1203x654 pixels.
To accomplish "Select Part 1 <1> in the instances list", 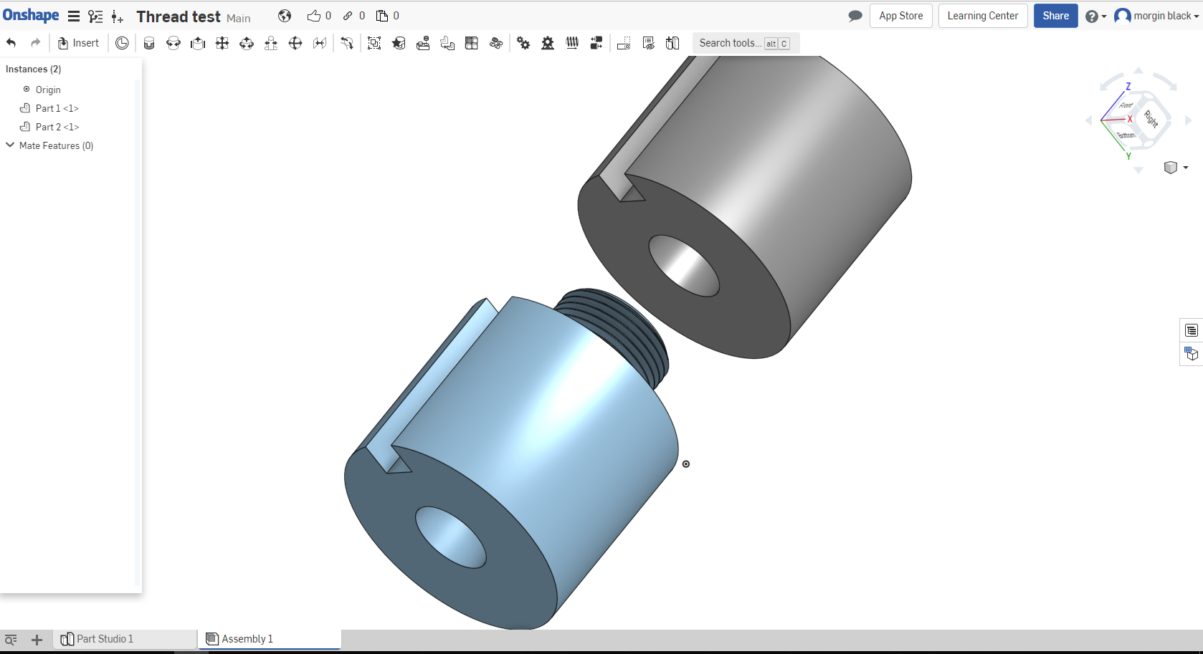I will [x=57, y=108].
